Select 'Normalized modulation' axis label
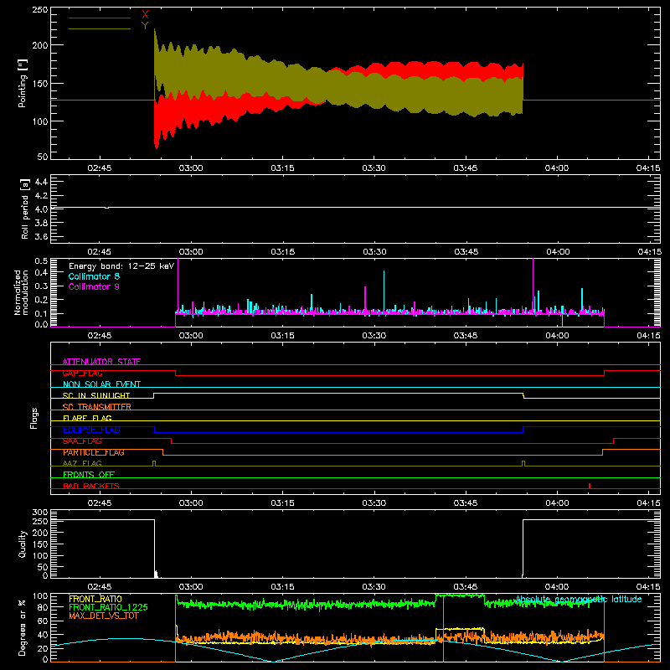Image resolution: width=670 pixels, height=670 pixels. 21,292
